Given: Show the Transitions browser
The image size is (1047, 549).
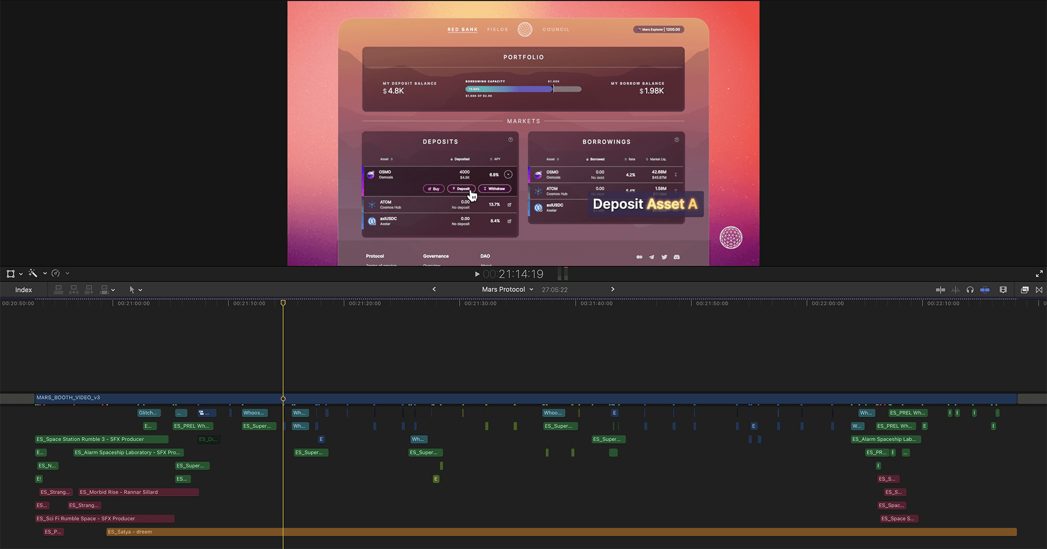Looking at the screenshot, I should [1039, 290].
